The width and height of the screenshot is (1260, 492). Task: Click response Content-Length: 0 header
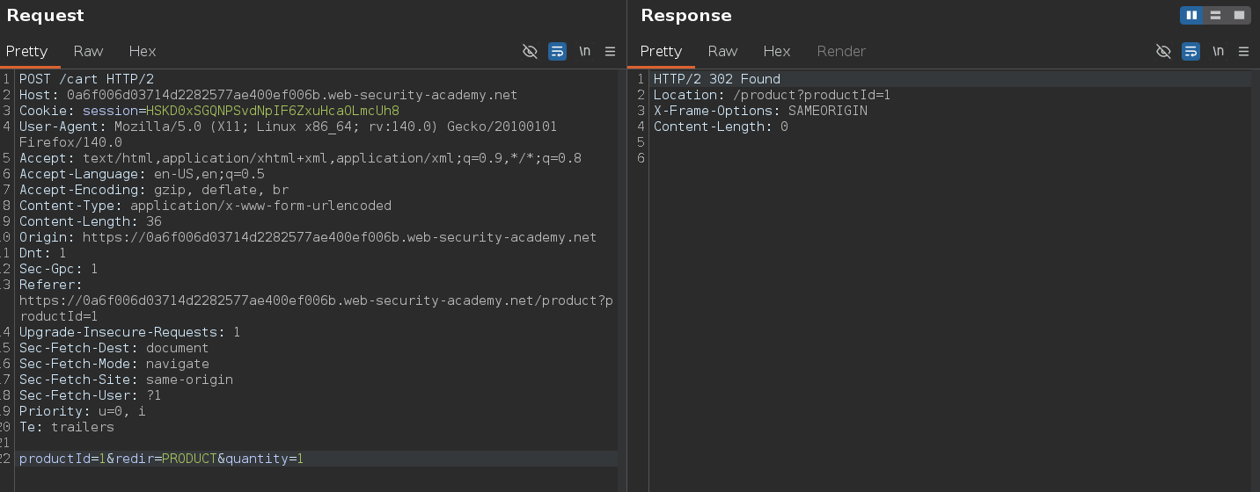pos(721,127)
